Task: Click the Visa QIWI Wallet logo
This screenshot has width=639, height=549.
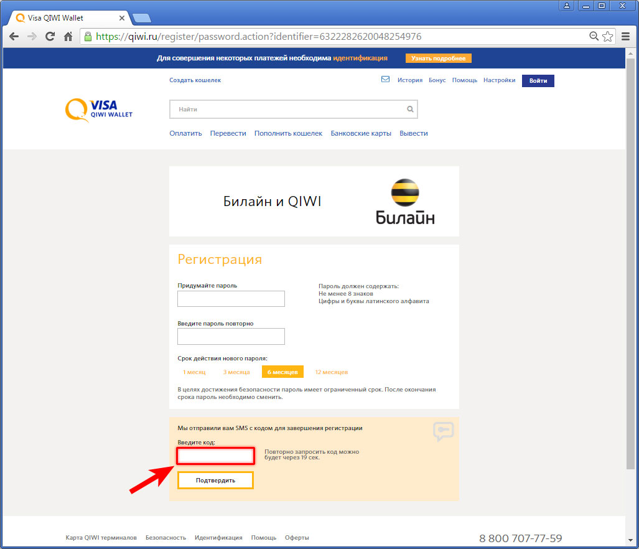Action: tap(99, 110)
